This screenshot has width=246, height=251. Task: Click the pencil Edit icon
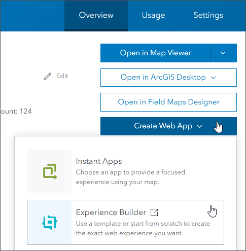point(47,76)
